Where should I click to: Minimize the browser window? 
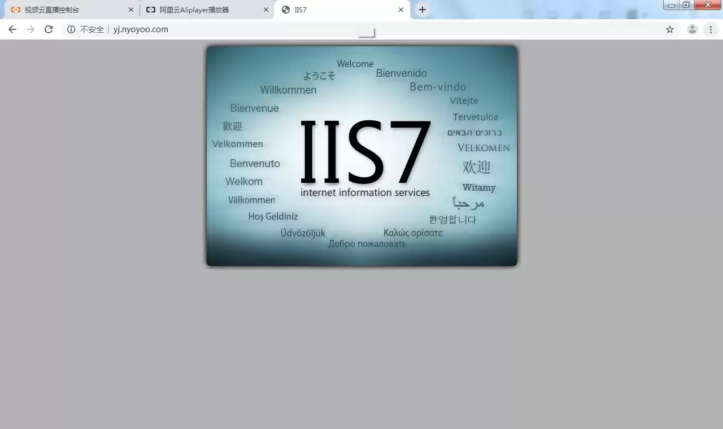(672, 5)
